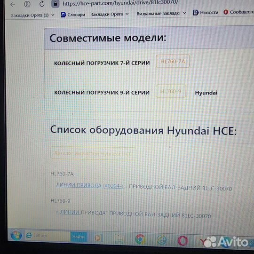Click the КОЛЕСНЫЙ ПОГРУЗЧИК 9-Й СЕРИИ label
The image size is (254, 254).
pos(102,93)
